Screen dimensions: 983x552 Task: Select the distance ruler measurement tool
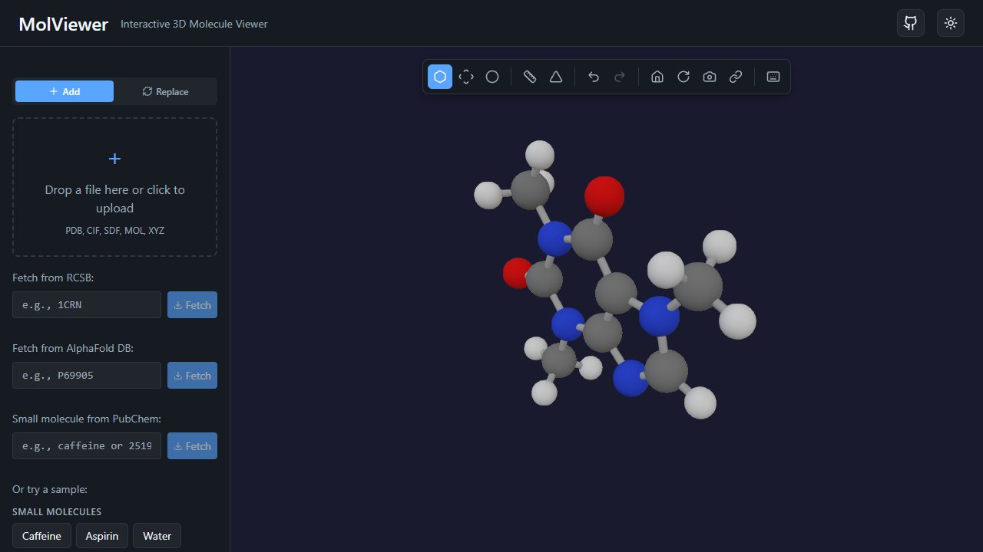tap(530, 77)
